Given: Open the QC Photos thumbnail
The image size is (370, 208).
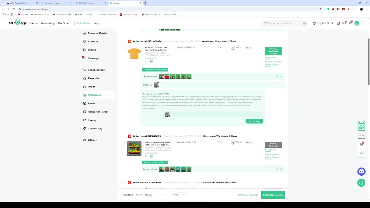Looking at the screenshot, I should (156, 85).
